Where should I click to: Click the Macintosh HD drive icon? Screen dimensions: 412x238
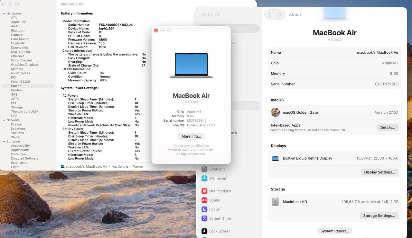tap(275, 202)
